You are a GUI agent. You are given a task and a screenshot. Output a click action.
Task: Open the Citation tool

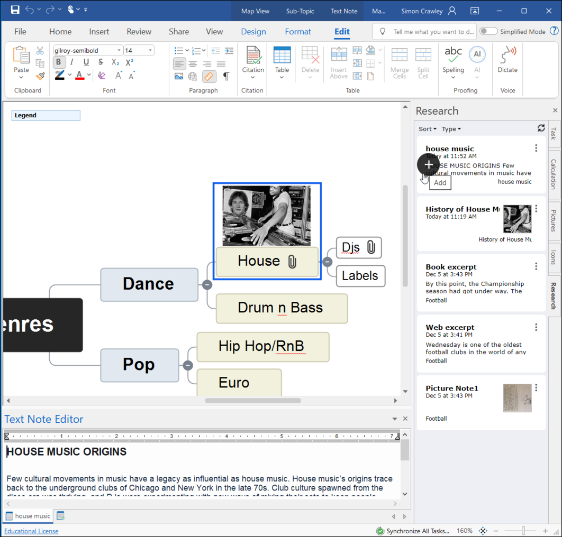click(253, 56)
